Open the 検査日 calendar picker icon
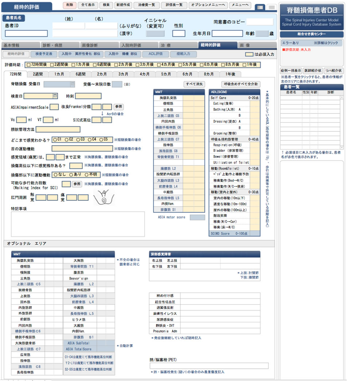347x381 pixels. coord(55,96)
